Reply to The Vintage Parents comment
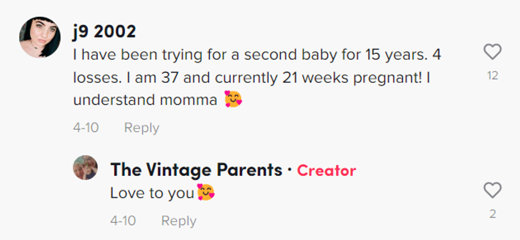The image size is (520, 240). (x=178, y=221)
